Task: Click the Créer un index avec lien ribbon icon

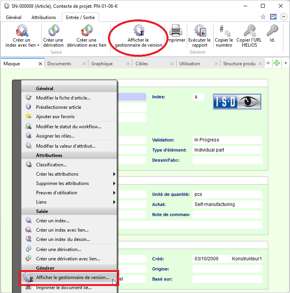Action: (x=22, y=30)
